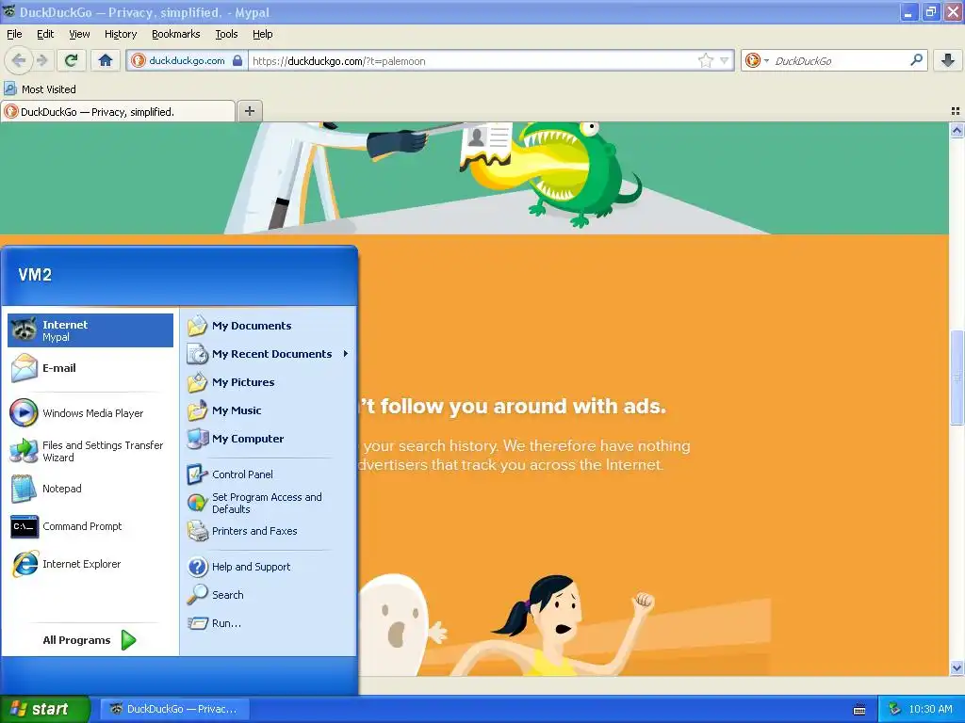Screen dimensions: 965x723
Task: Bookmark this page with the star icon
Action: coord(705,60)
